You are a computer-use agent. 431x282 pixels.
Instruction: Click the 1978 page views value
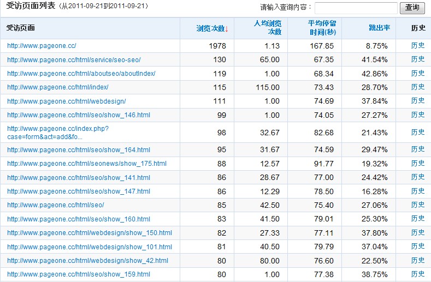pyautogui.click(x=217, y=46)
